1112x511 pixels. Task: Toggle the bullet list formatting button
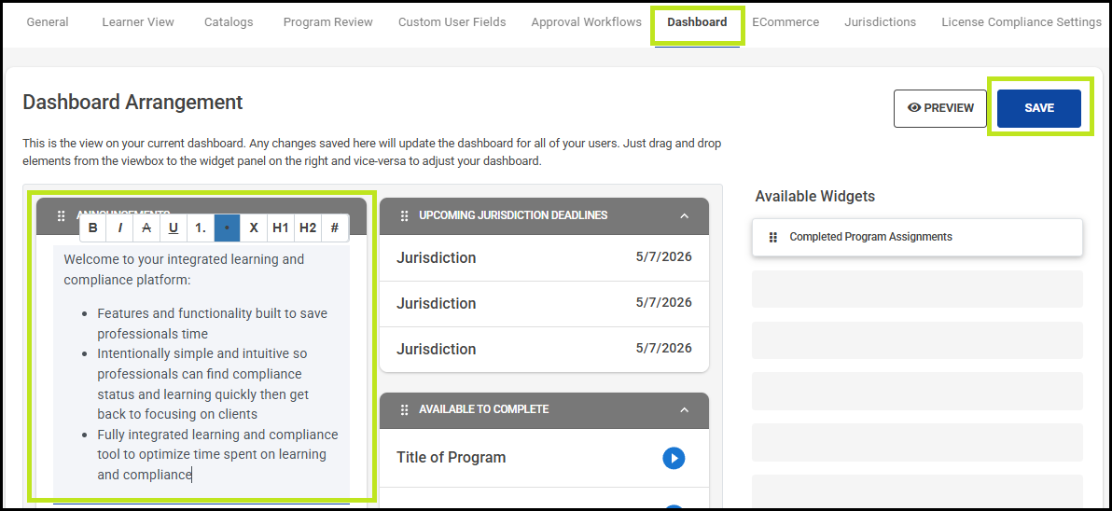point(227,228)
